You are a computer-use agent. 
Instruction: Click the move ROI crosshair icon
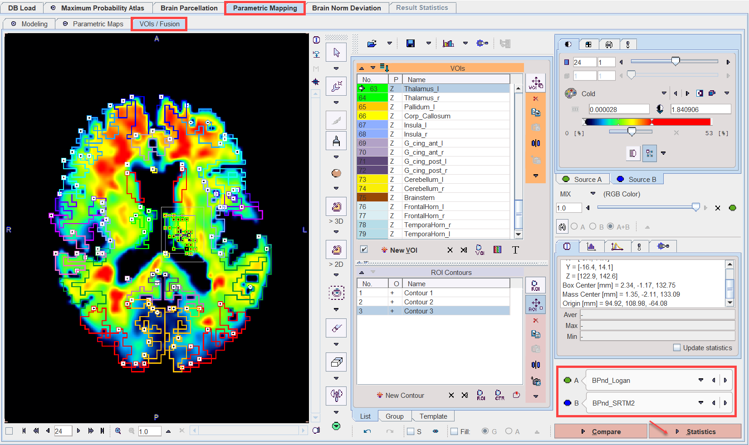[x=535, y=304]
